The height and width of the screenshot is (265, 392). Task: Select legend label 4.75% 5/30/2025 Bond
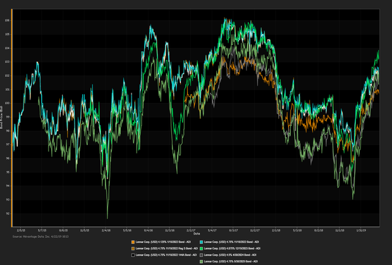[231, 261]
